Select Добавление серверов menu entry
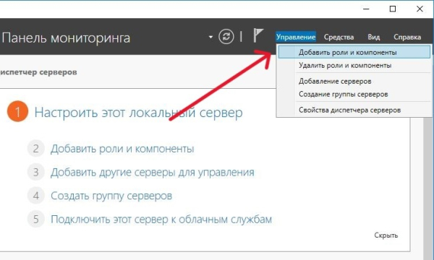 354,81
